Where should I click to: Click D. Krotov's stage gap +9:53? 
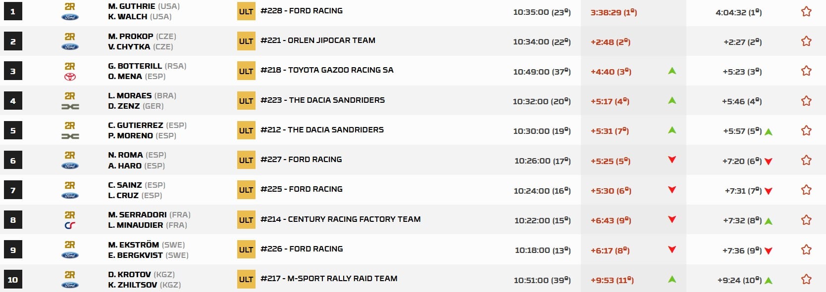[x=612, y=280]
